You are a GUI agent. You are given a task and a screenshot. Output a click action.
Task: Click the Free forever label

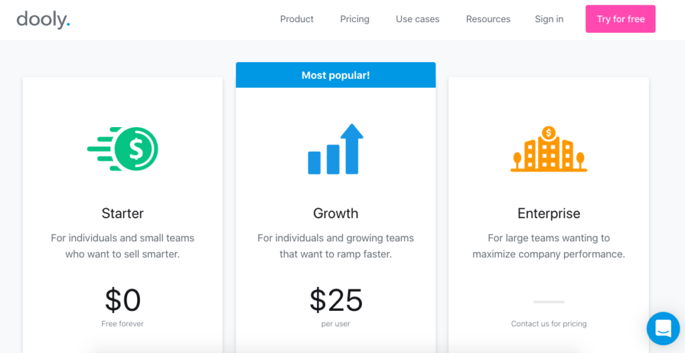coord(122,324)
